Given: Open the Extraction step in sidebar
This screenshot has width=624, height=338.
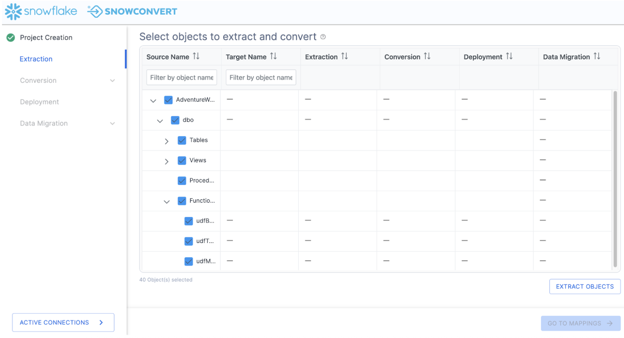Looking at the screenshot, I should coord(36,59).
